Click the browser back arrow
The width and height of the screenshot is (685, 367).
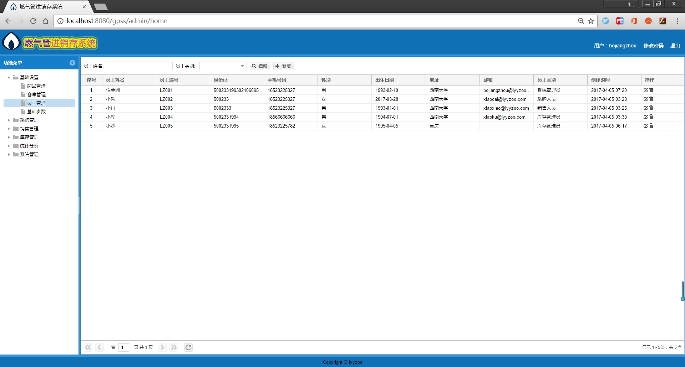8,21
